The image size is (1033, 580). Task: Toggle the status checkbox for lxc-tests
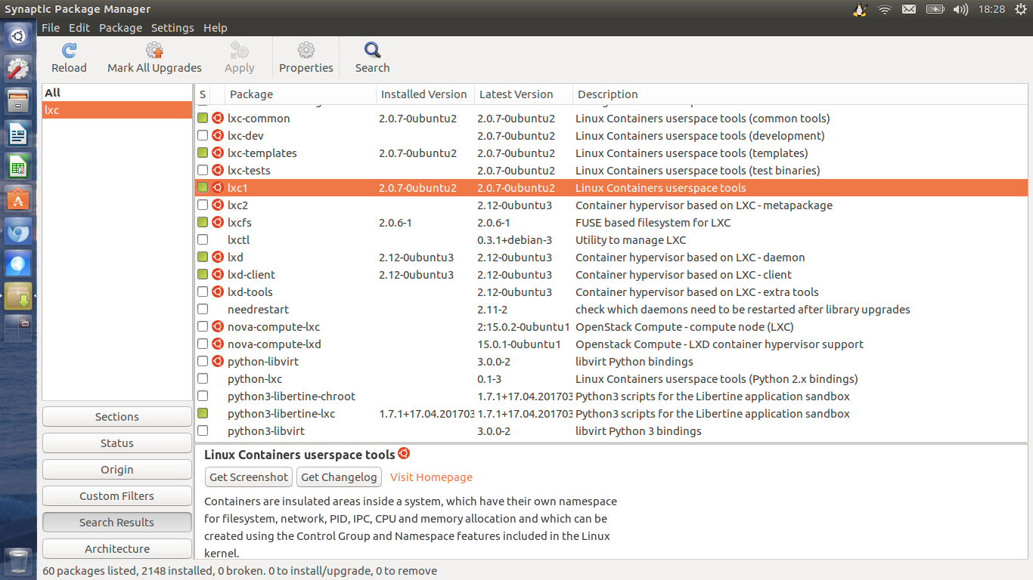203,170
